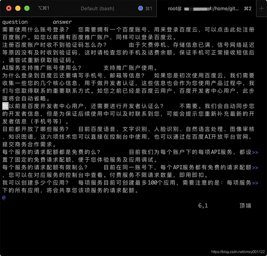
Task: Click the 'answer' column header text
Action: click(62, 22)
